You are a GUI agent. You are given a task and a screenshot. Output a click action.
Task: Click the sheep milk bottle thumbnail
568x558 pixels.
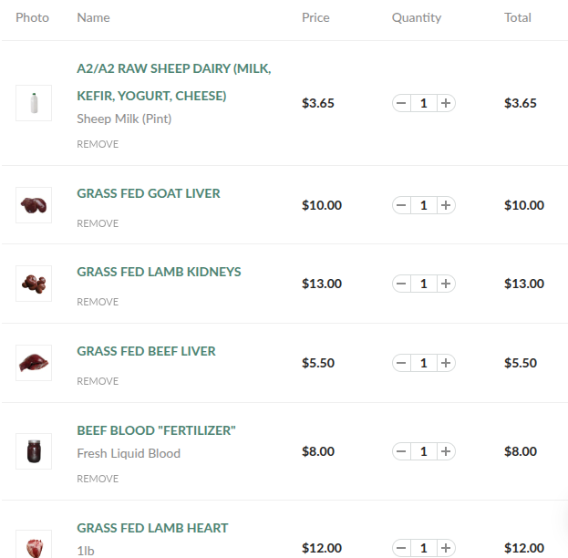click(34, 103)
